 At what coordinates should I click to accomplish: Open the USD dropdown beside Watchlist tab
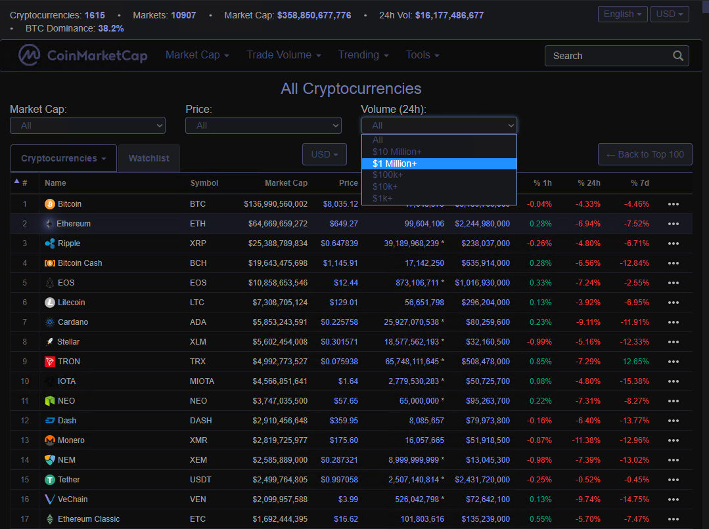[x=324, y=154]
